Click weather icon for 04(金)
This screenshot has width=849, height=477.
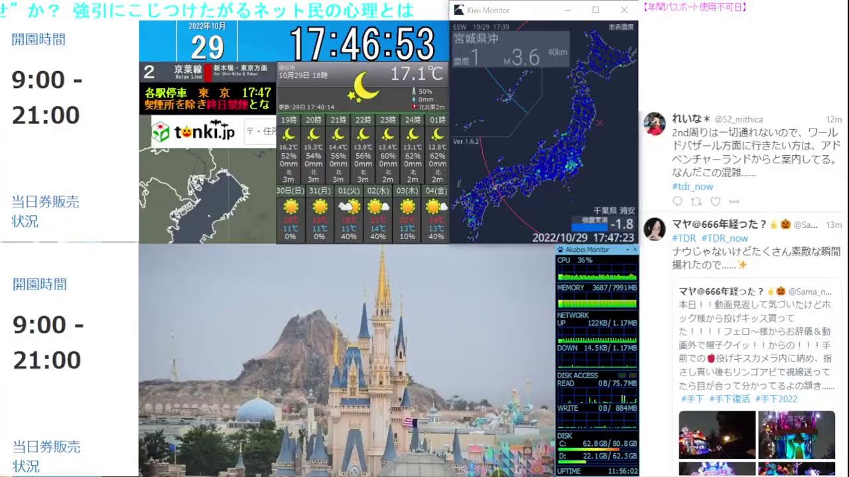click(436, 206)
